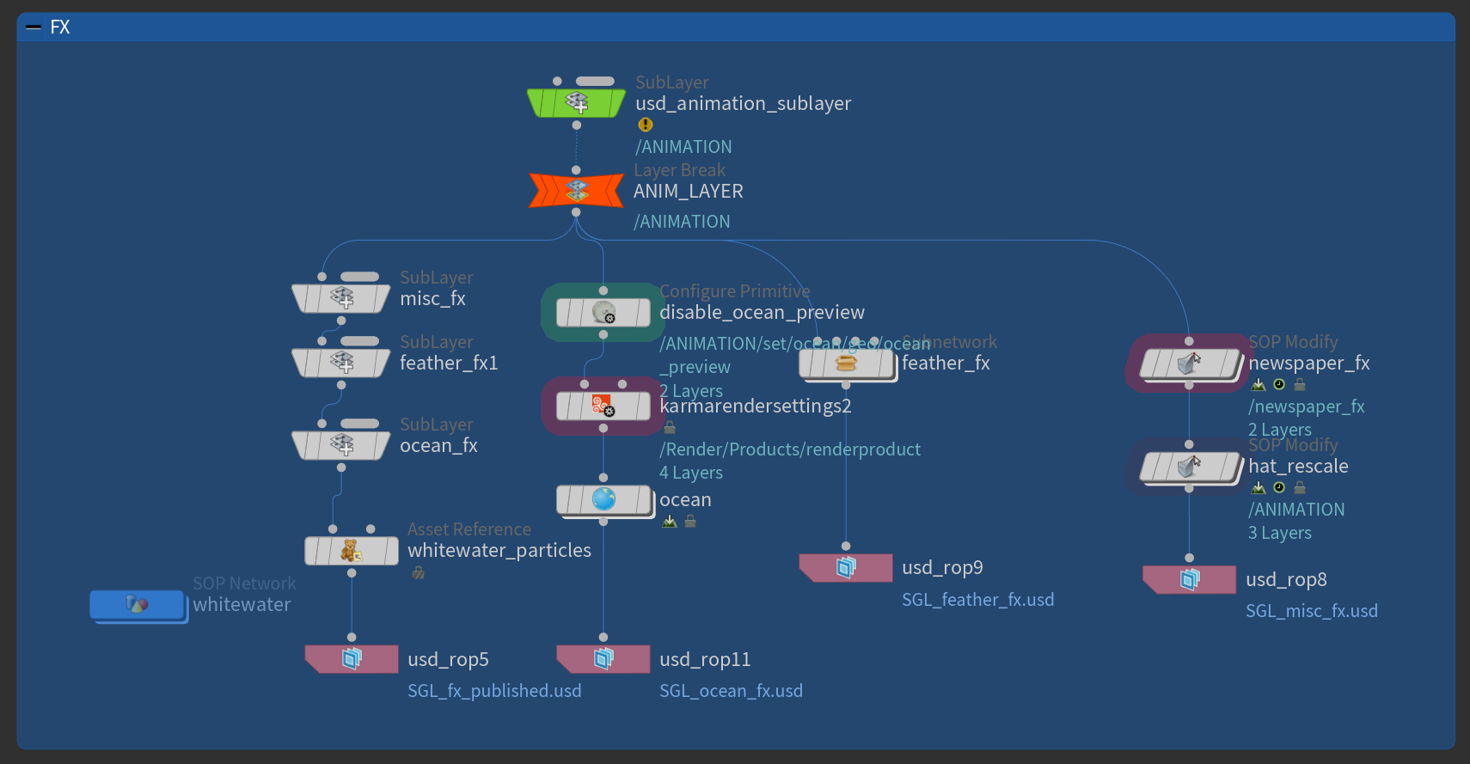Select the misc_fx SubLayer node
1470x764 pixels.
[341, 298]
